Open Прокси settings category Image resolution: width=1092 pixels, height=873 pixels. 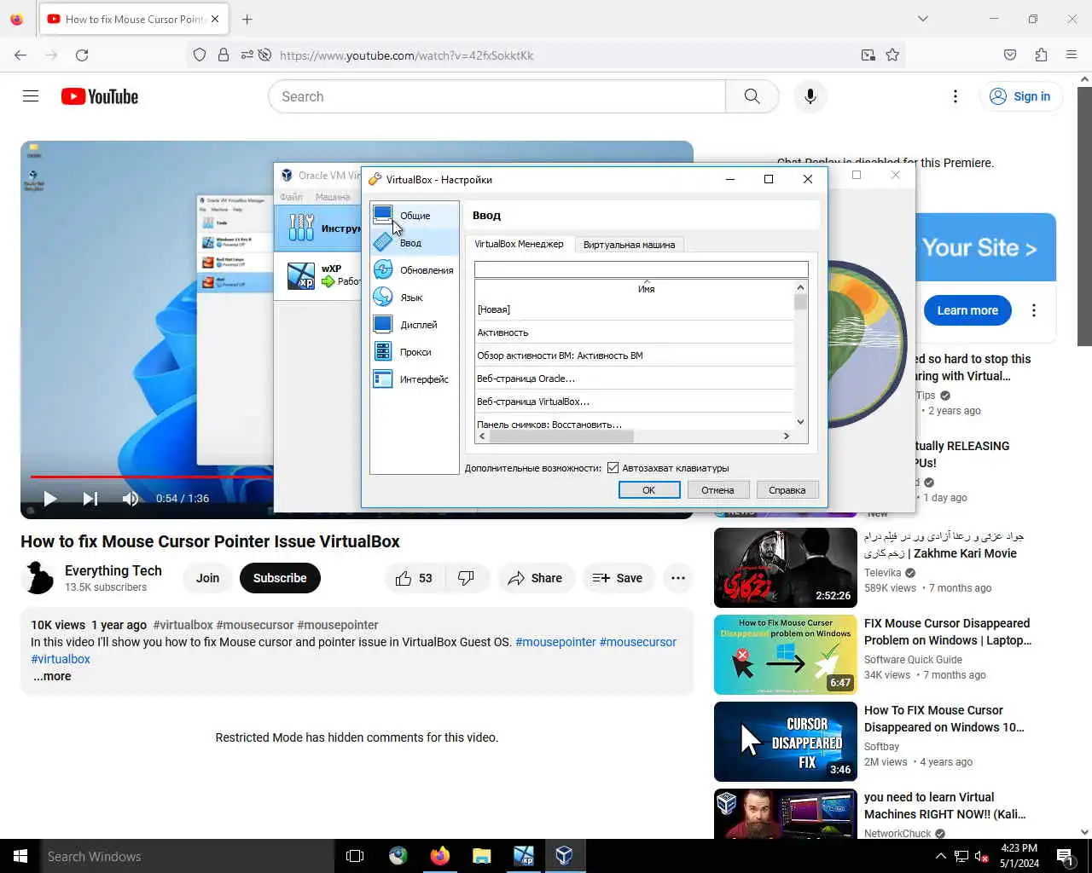pos(415,352)
